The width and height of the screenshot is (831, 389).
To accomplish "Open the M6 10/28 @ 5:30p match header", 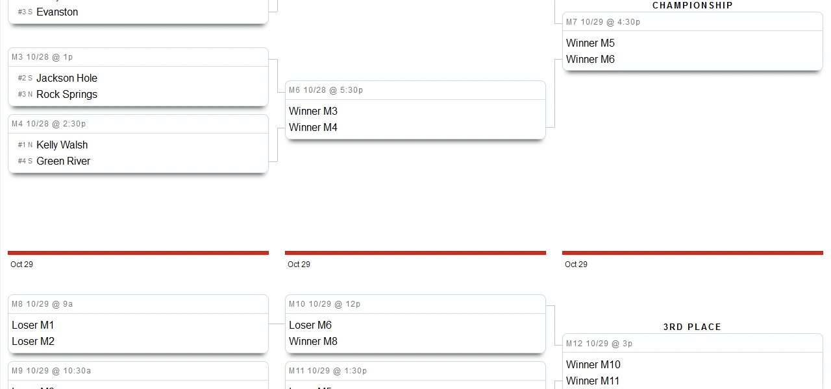I will tap(326, 90).
